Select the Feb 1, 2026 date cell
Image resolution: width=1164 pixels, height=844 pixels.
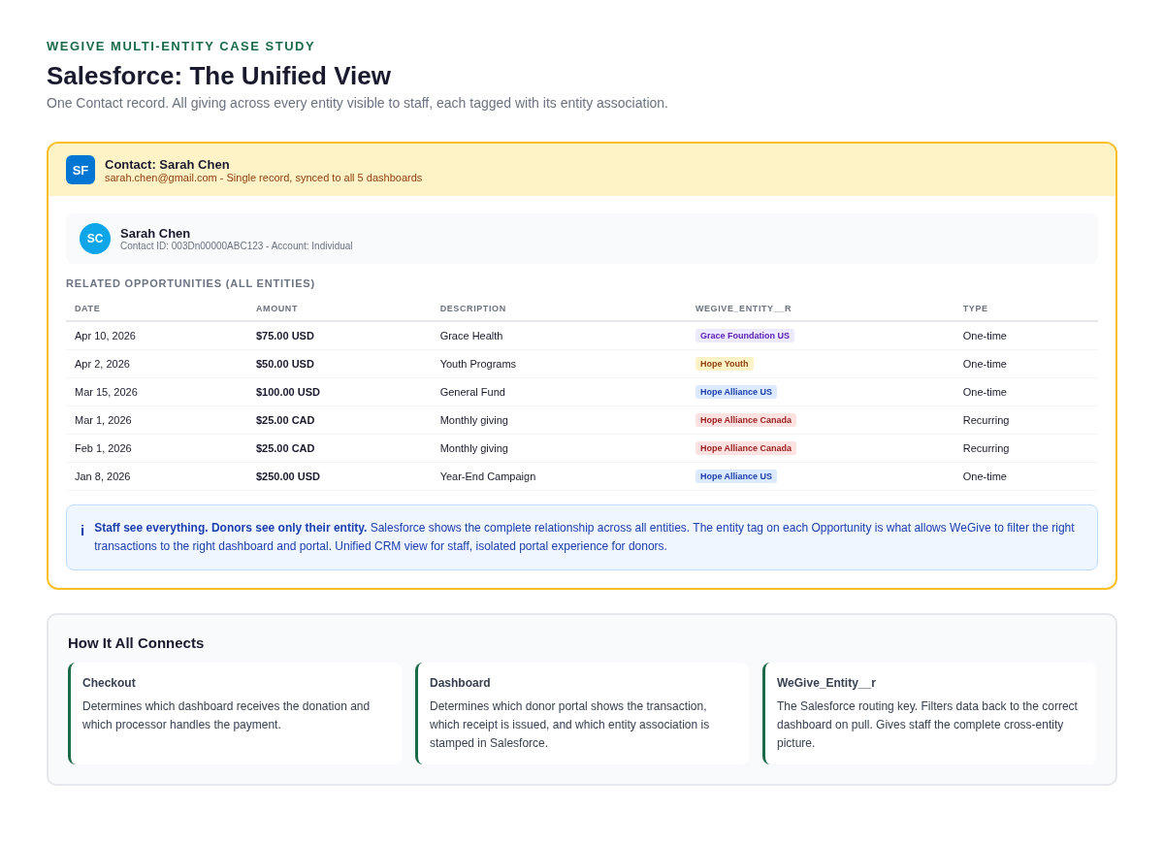point(103,448)
